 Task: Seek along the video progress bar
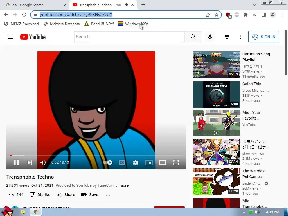pos(96,155)
